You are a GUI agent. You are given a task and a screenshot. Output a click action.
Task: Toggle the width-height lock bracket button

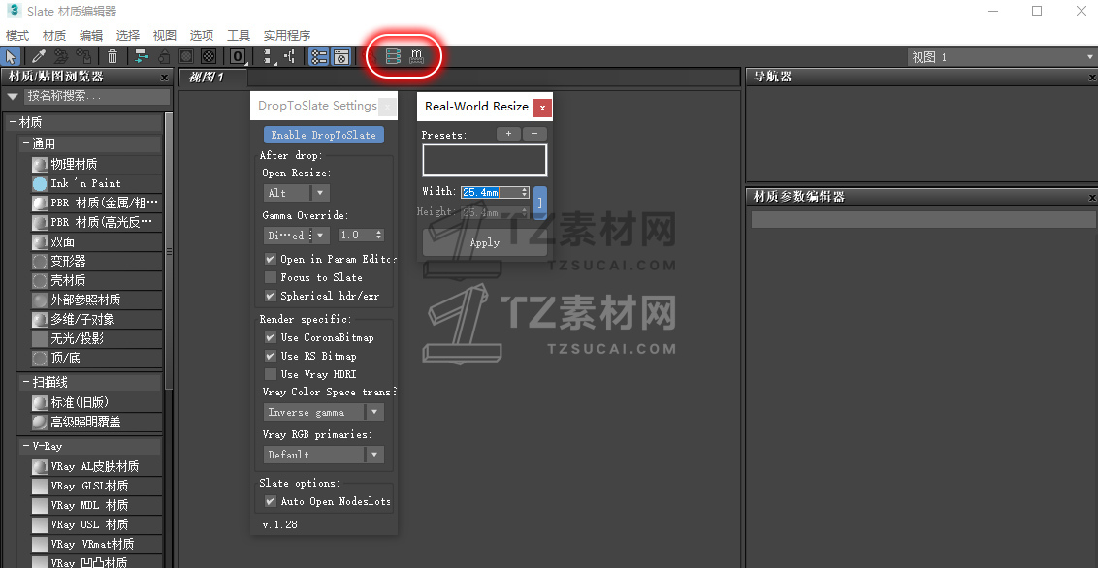coord(540,203)
